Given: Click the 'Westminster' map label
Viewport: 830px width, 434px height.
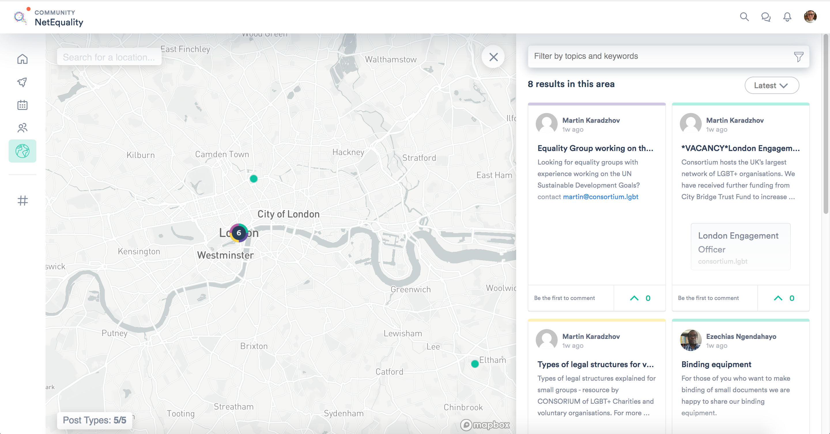Looking at the screenshot, I should click(225, 255).
